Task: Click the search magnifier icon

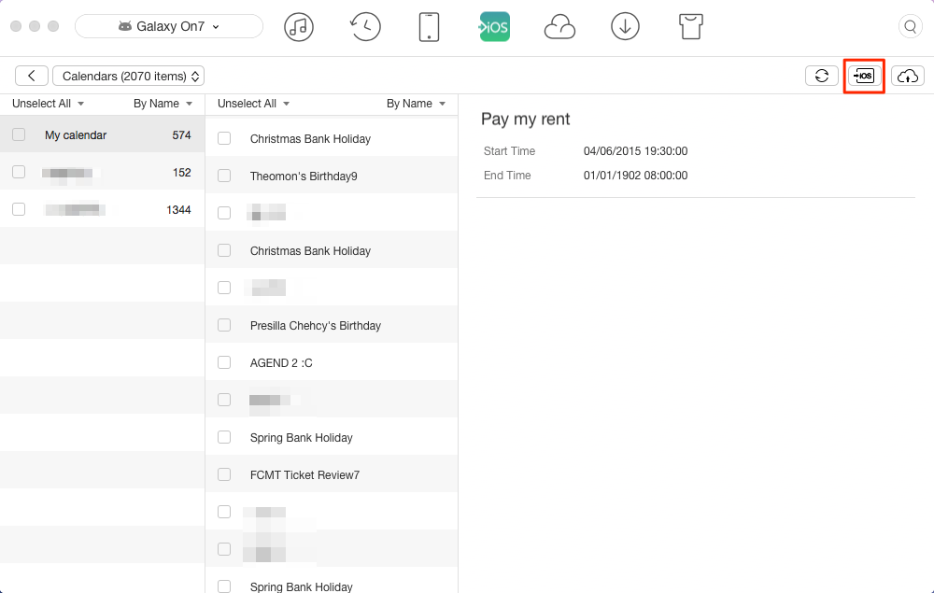Action: [910, 27]
